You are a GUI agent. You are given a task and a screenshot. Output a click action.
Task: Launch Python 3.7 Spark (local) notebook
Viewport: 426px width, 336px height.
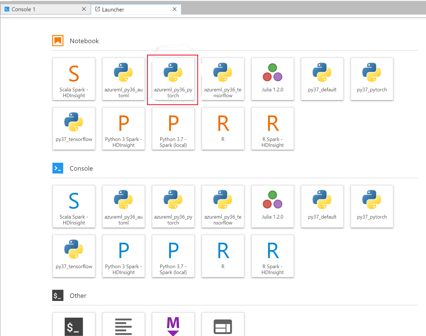click(173, 129)
